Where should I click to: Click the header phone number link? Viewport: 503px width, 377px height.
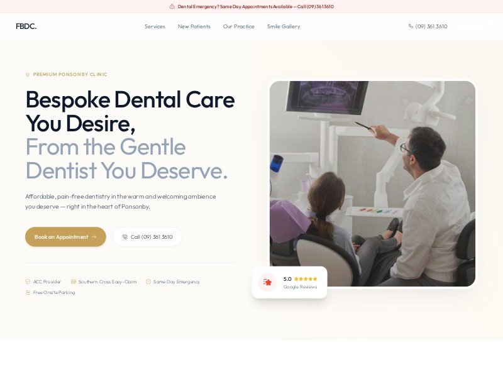pyautogui.click(x=428, y=26)
